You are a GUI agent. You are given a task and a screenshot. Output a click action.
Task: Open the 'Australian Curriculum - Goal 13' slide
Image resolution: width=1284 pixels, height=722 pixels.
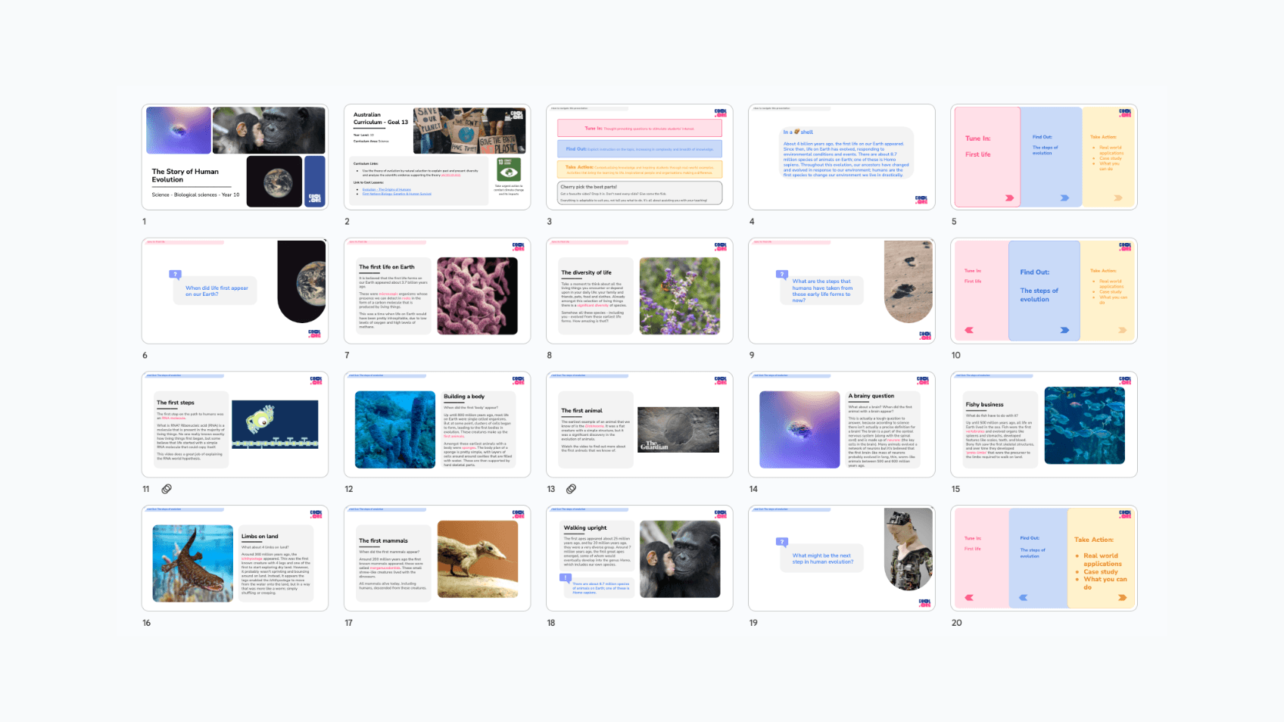(437, 157)
